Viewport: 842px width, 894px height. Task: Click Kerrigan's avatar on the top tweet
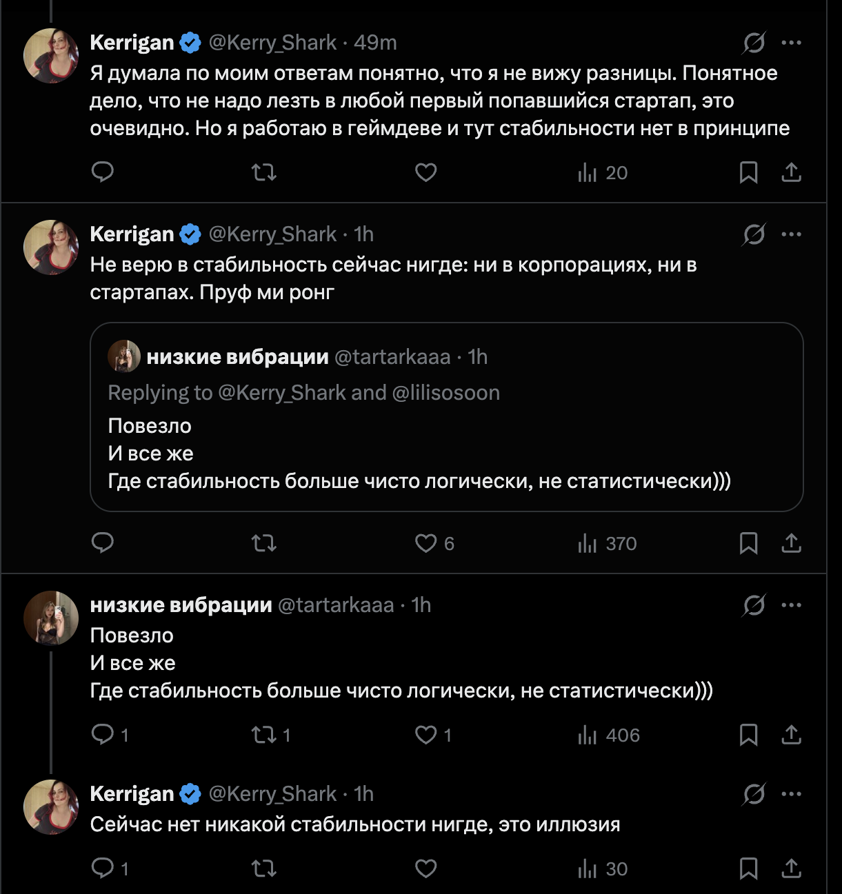click(x=51, y=56)
